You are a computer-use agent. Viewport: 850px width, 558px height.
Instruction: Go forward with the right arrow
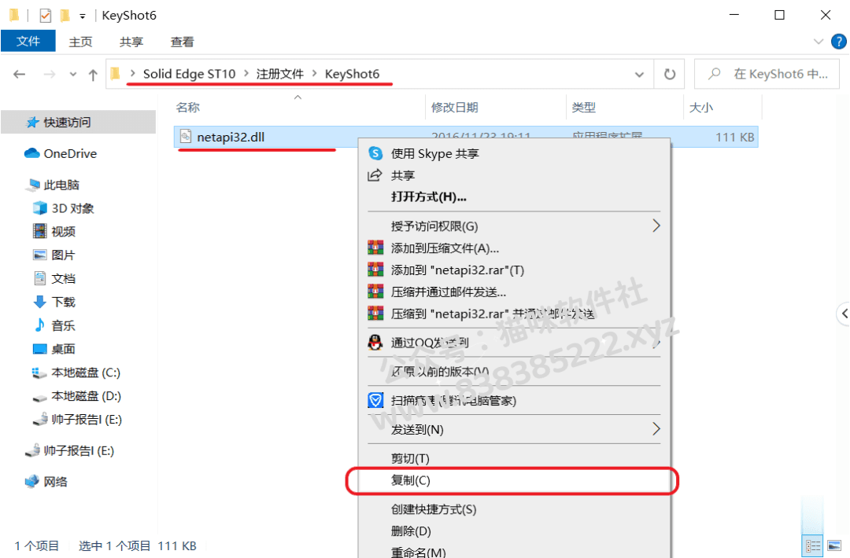(x=50, y=74)
